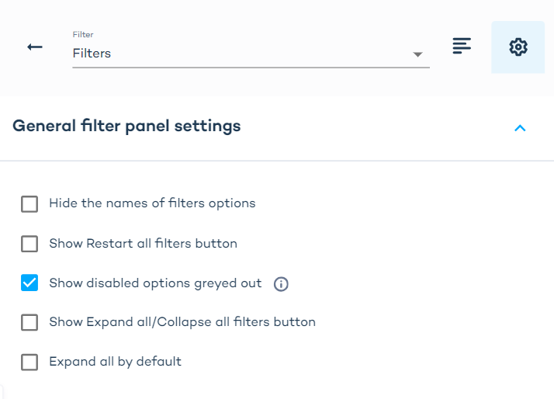Tick the Expand all by default checkbox
The image size is (554, 399).
pos(29,362)
